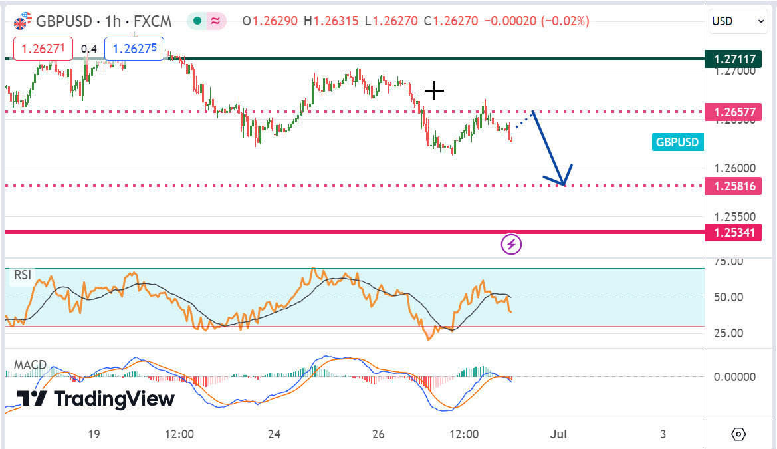777x449 pixels.
Task: Click the black crosshair marker on chart
Action: [434, 90]
